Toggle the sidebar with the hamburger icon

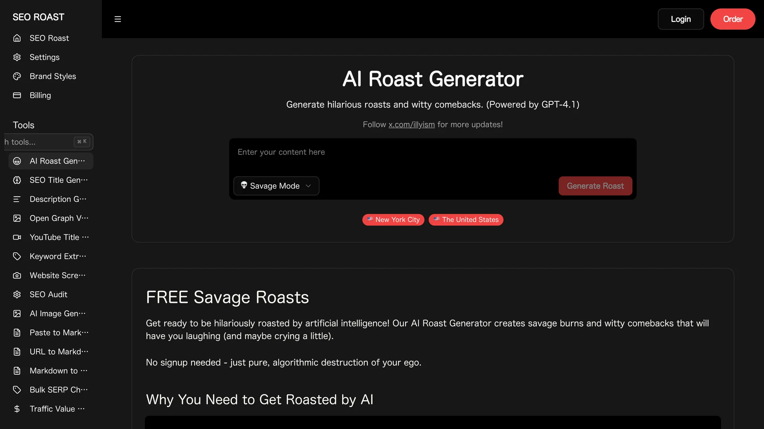[117, 19]
